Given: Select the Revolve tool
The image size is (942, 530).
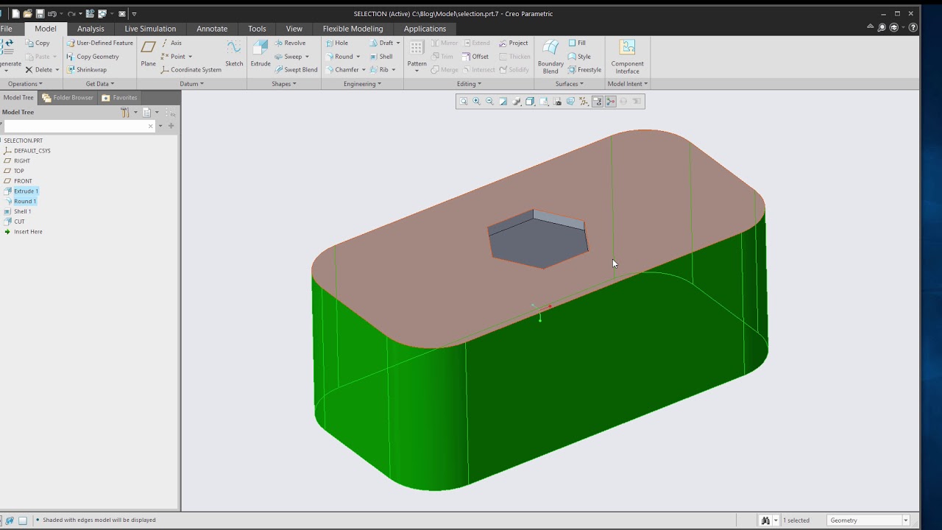Looking at the screenshot, I should coord(290,43).
